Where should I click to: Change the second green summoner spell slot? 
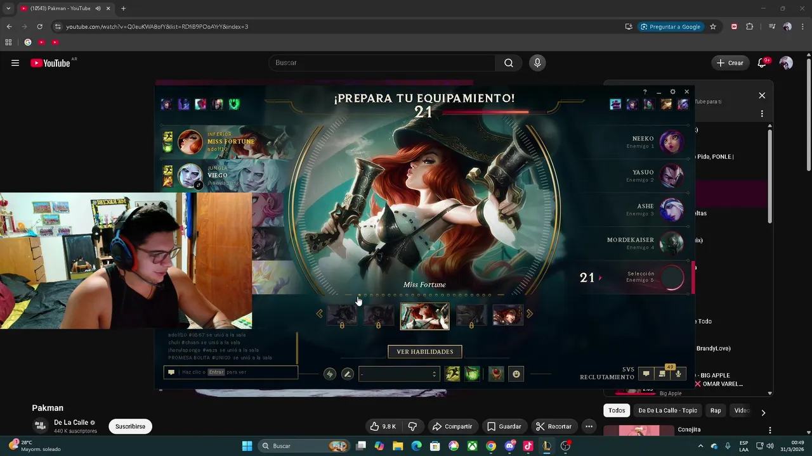click(x=472, y=374)
